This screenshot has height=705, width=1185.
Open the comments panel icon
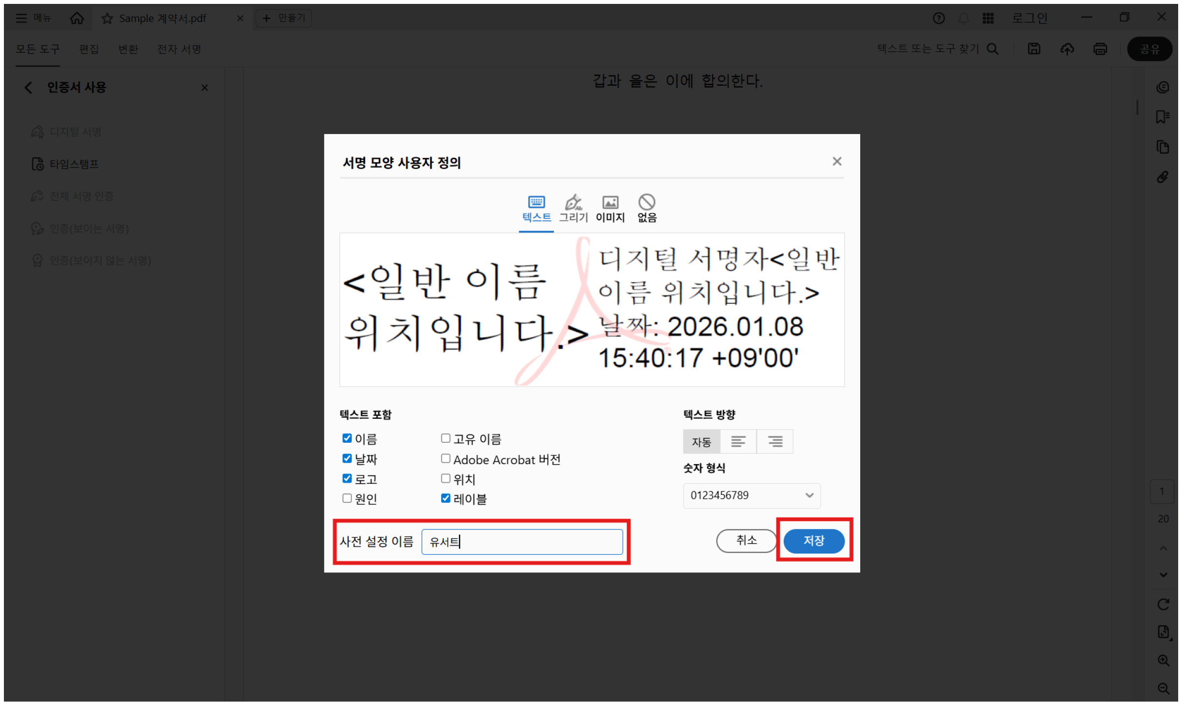1164,87
